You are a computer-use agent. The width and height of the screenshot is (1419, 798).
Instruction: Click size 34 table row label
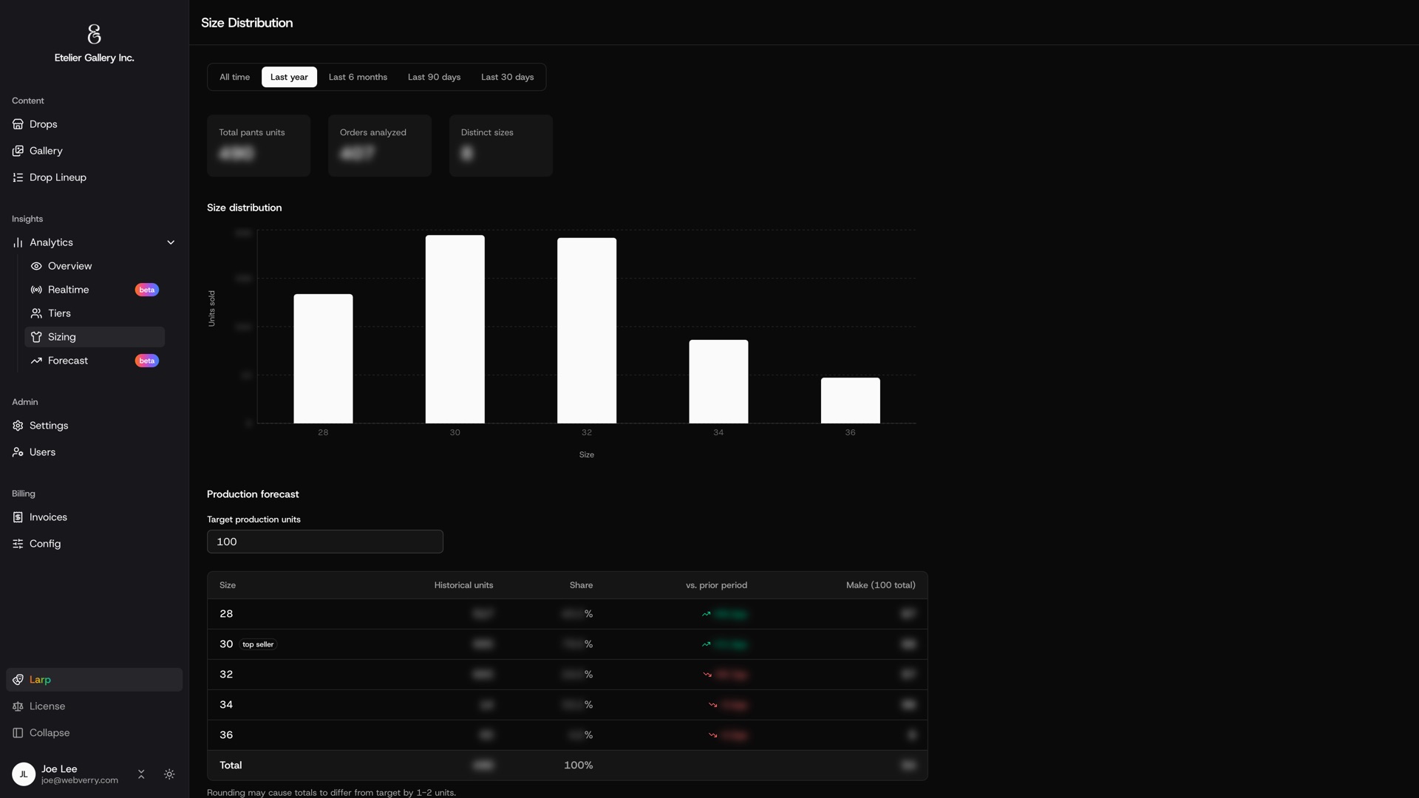click(x=226, y=705)
